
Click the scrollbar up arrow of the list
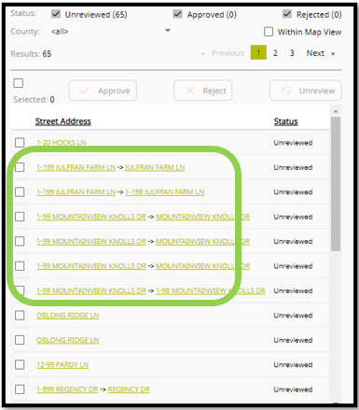[336, 111]
